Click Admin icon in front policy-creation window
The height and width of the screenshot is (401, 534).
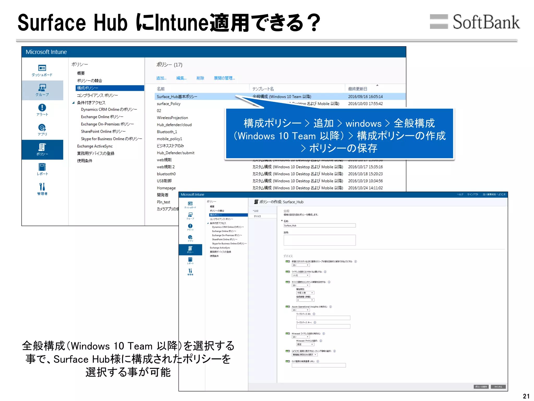190,272
